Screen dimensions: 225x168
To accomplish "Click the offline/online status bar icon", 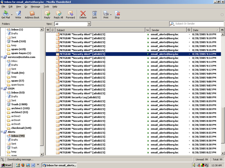I will [x=3, y=159].
